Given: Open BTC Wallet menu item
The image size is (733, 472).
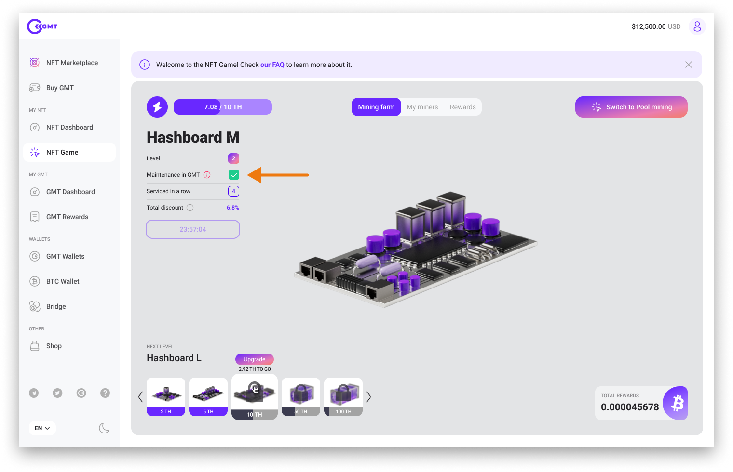Looking at the screenshot, I should (x=69, y=281).
